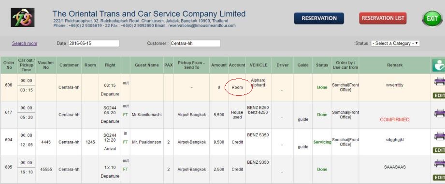This screenshot has height=184, width=445.
Task: Open the RESERVATION page
Action: [319, 18]
